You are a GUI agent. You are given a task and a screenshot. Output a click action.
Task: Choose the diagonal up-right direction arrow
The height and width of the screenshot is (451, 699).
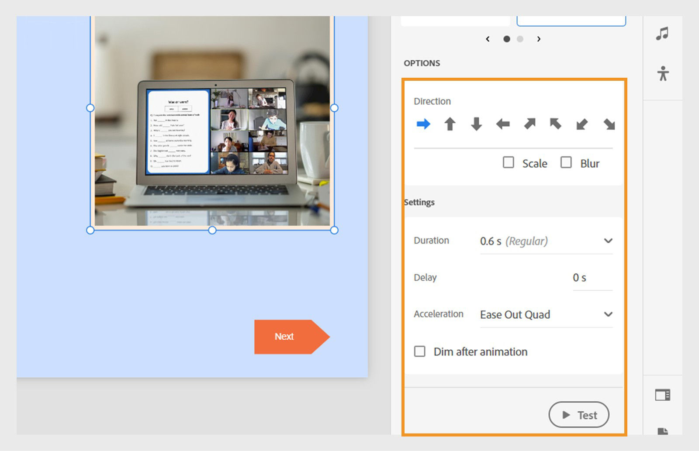tap(529, 124)
